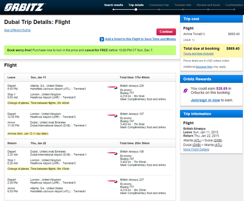Click the British Airways logo for flight 107
244x201 pixels.
112,116
